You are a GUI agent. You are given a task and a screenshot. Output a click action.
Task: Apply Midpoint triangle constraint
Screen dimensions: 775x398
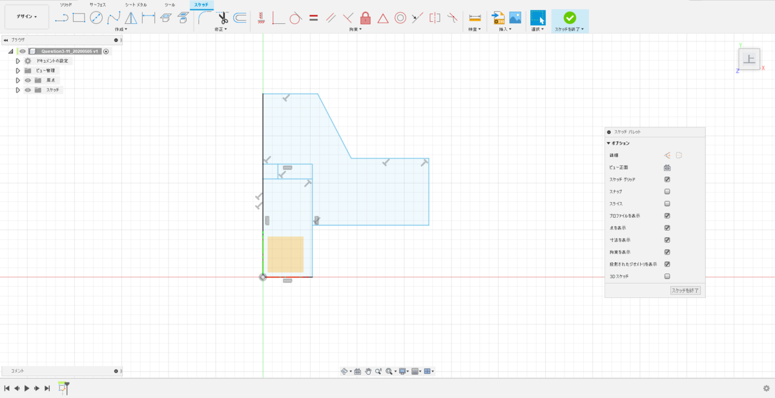[383, 18]
